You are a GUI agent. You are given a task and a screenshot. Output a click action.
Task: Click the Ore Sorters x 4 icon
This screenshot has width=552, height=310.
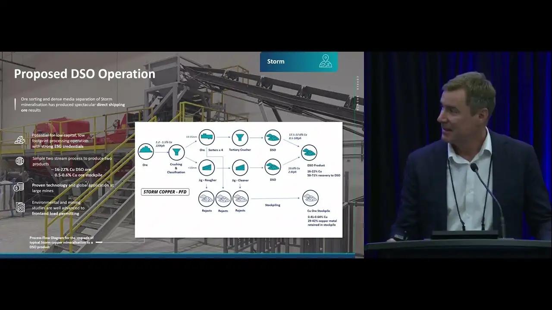(x=207, y=137)
